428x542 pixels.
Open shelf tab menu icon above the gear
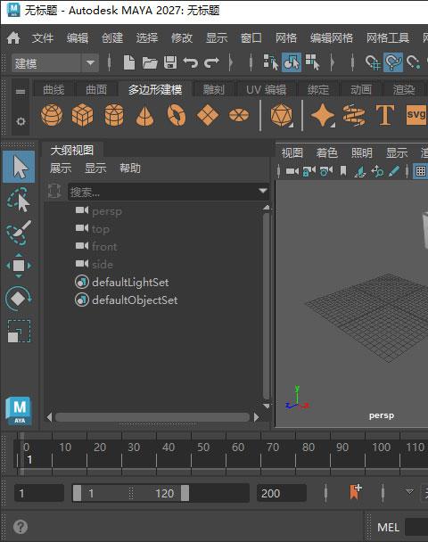click(x=21, y=92)
